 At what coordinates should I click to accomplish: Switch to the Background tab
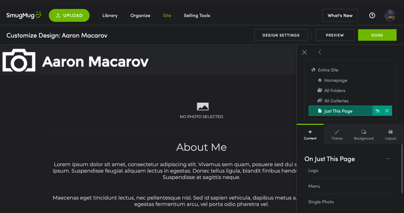(x=364, y=135)
